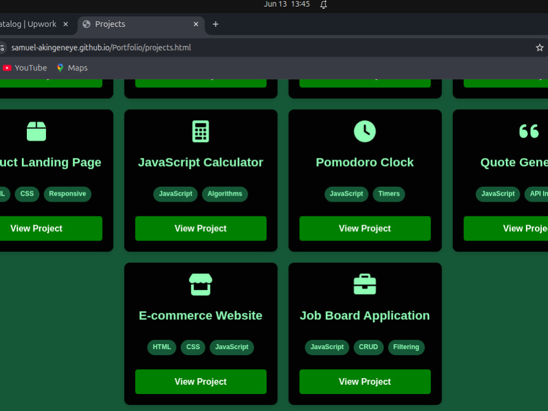Image resolution: width=548 pixels, height=411 pixels.
Task: Click the site information icon in address bar
Action: coord(2,48)
